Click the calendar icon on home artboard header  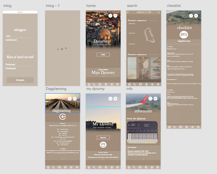(115, 16)
